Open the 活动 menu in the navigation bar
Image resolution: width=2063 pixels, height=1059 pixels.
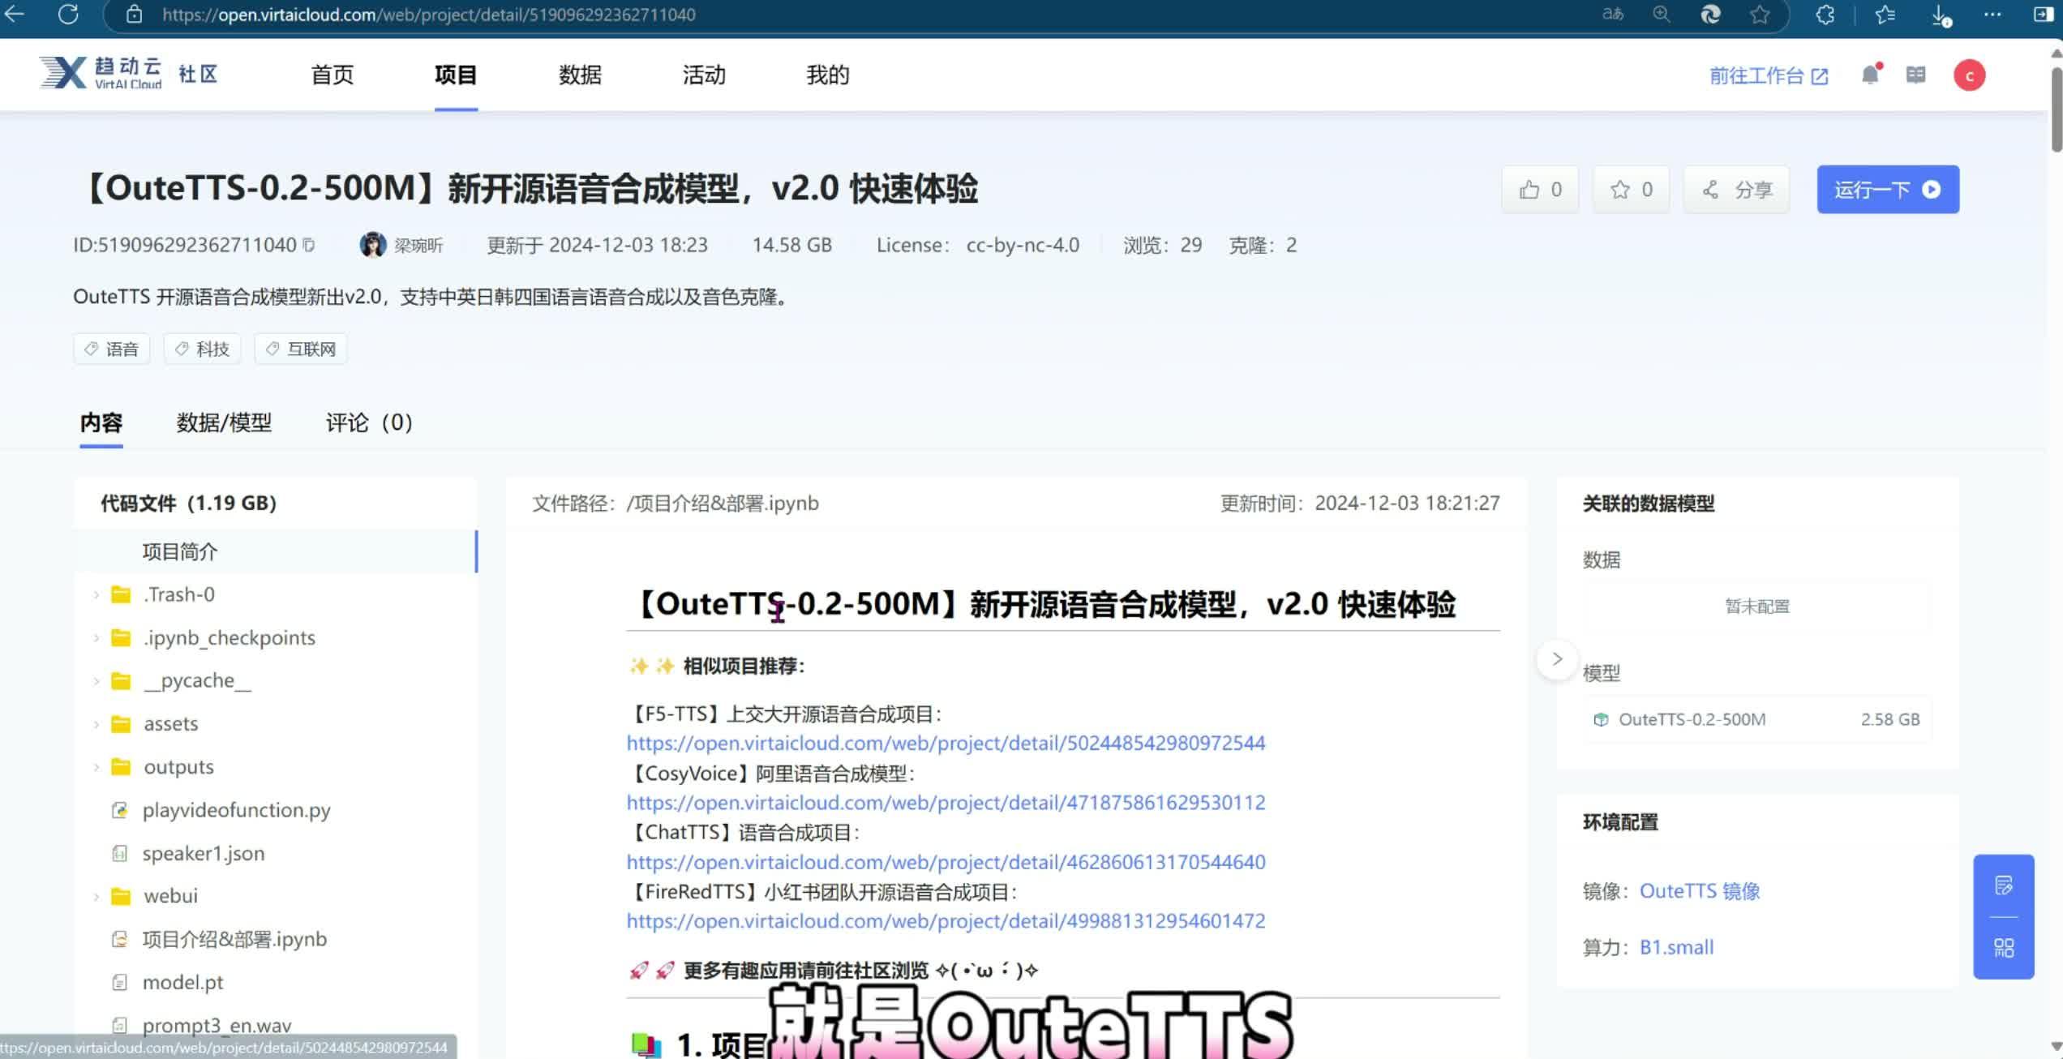702,75
